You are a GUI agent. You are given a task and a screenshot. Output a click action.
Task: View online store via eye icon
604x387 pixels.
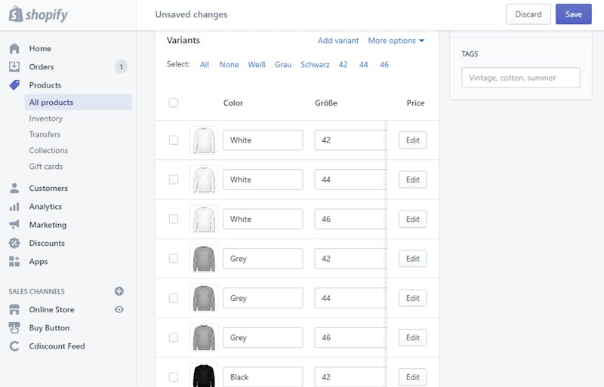(x=119, y=309)
